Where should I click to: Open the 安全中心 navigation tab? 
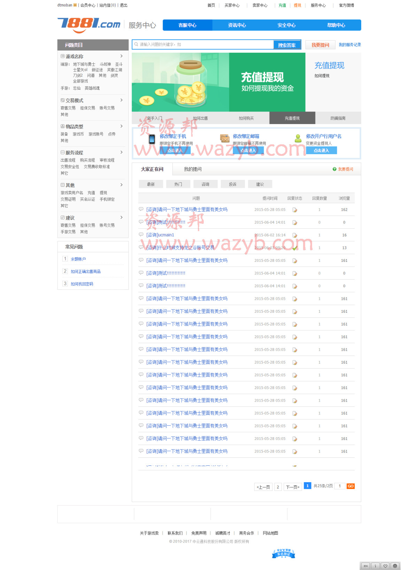286,25
